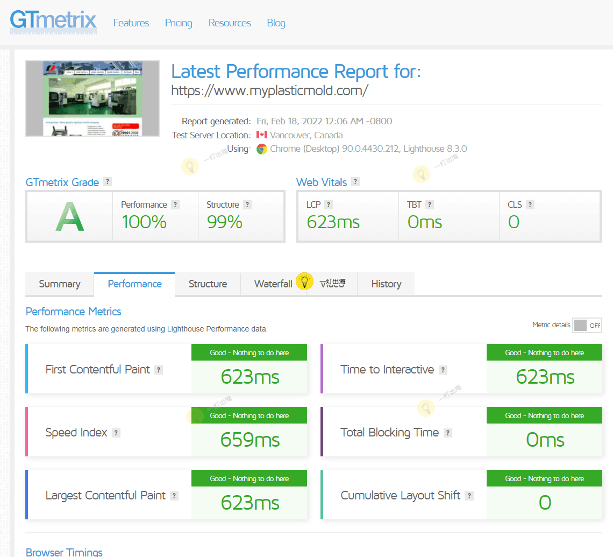
Task: Click the Performance Metrics heading
Action: pos(74,312)
